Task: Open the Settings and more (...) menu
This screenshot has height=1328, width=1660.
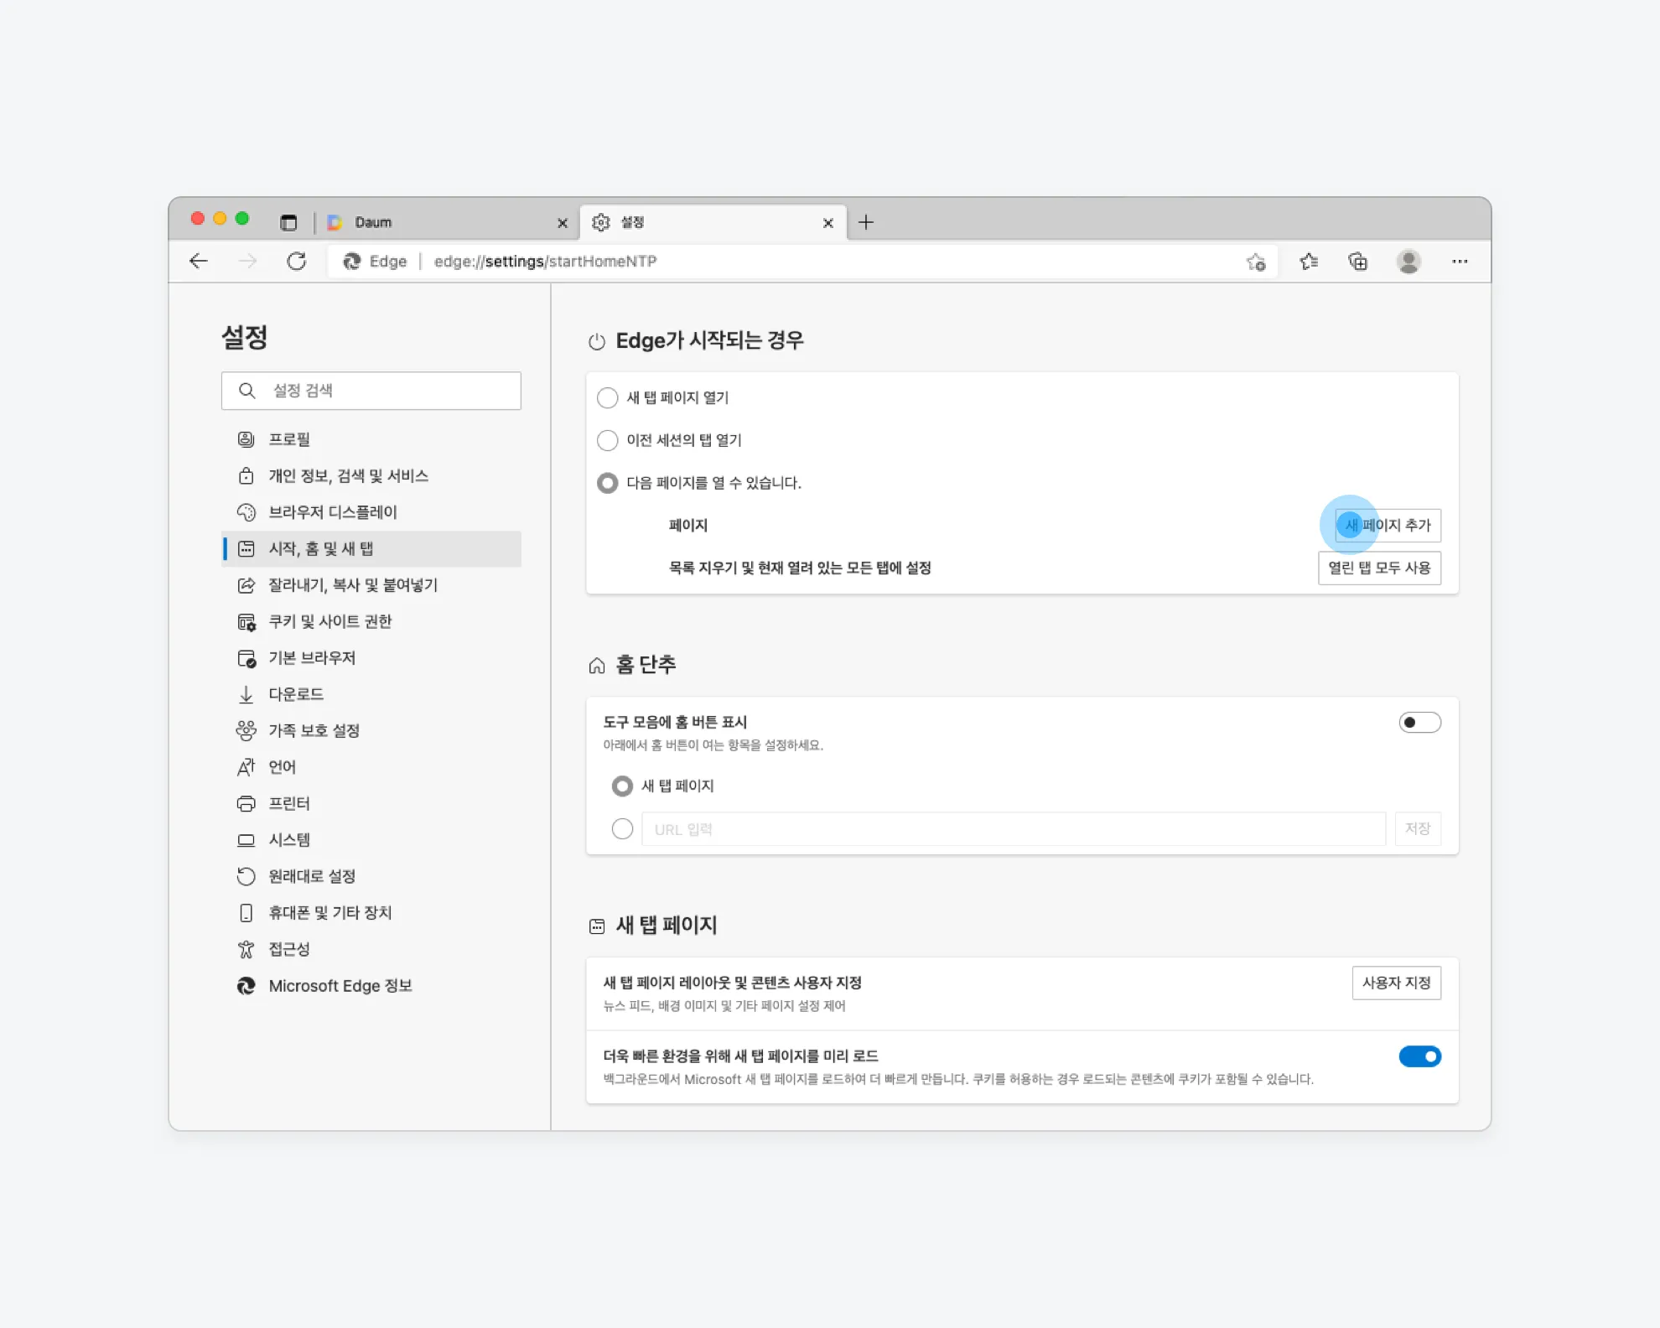Action: coord(1460,261)
